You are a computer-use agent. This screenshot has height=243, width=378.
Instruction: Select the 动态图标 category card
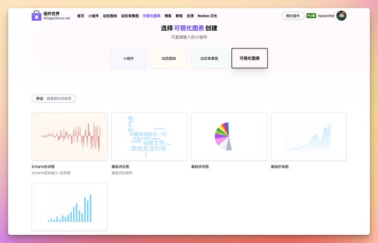click(x=169, y=59)
